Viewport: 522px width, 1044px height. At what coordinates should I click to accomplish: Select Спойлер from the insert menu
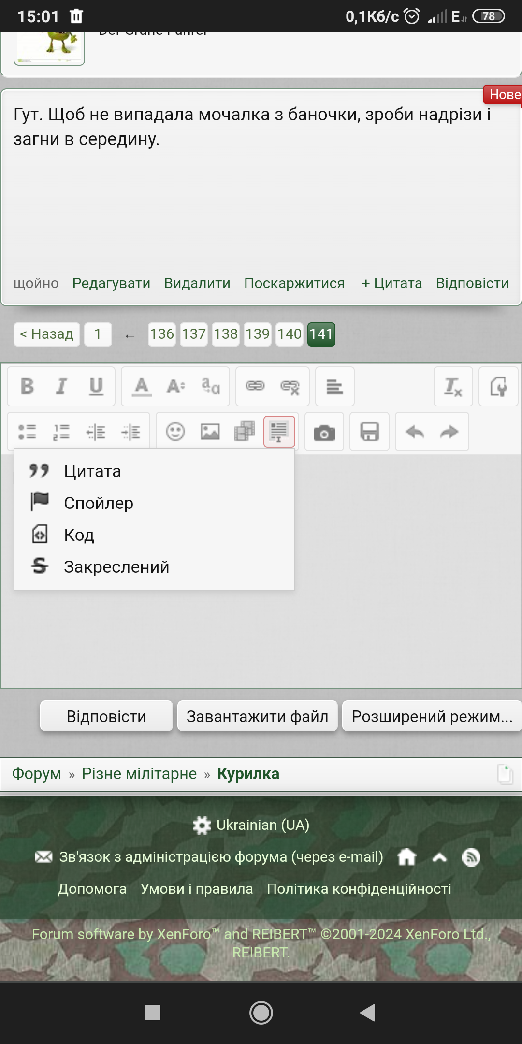point(99,503)
